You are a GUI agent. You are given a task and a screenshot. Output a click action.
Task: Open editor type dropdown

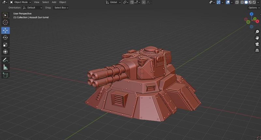coord(5,2)
